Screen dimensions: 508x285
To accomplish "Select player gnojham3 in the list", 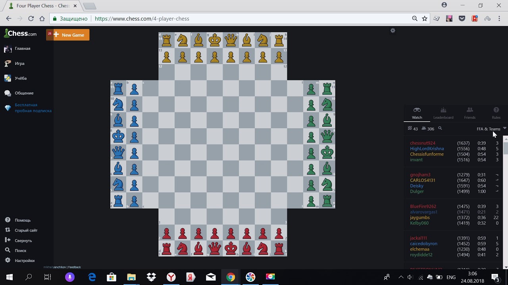I will 420,175.
